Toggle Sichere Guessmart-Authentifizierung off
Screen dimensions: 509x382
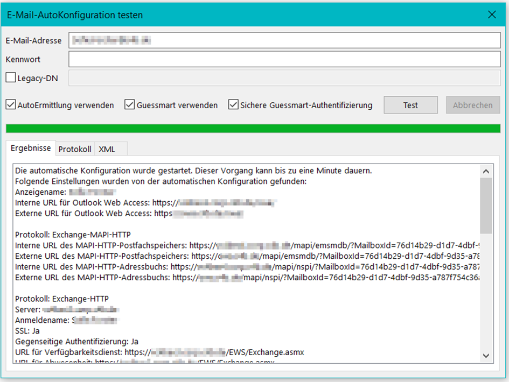pos(233,105)
